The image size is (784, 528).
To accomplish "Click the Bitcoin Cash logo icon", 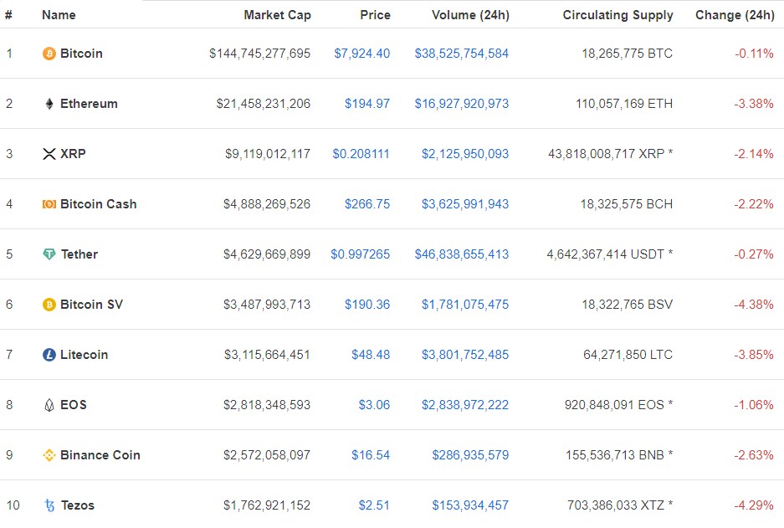I will pos(49,204).
